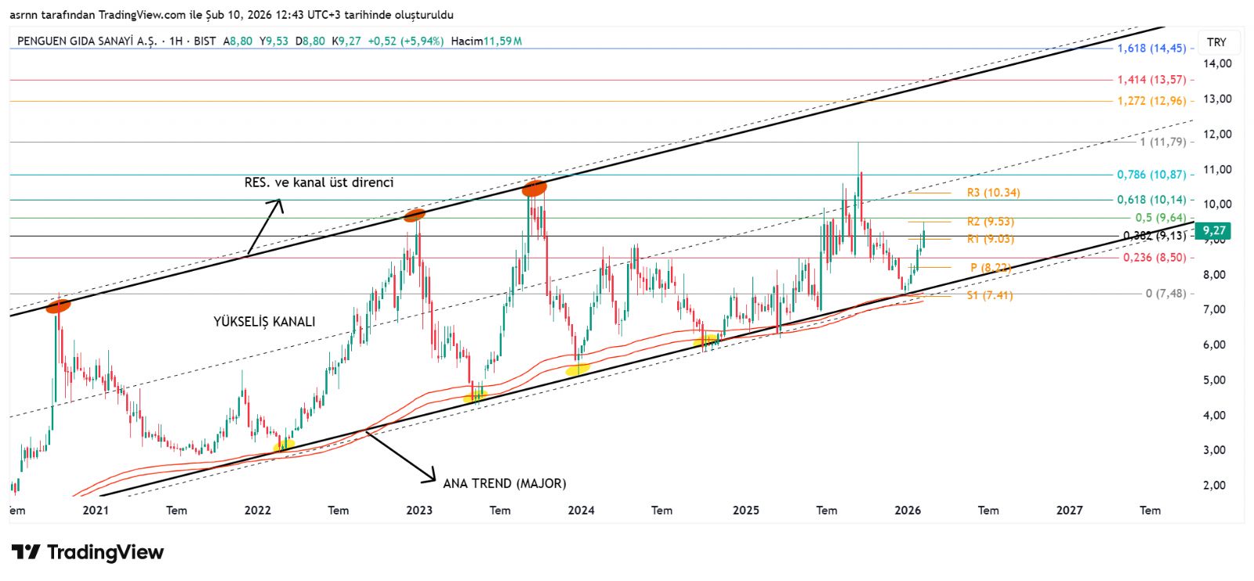The image size is (1254, 581).
Task: Click the ANA TREND (MAJOR) text label
Action: pos(504,484)
